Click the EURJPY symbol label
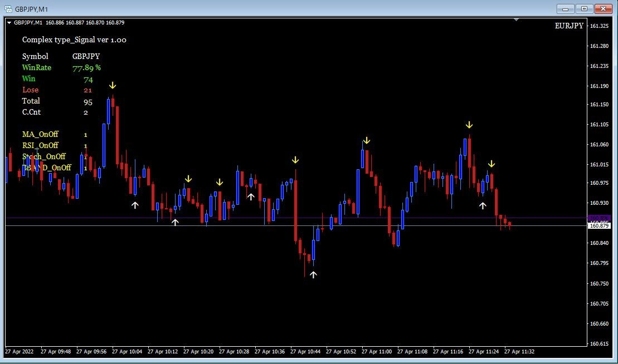 pyautogui.click(x=569, y=26)
